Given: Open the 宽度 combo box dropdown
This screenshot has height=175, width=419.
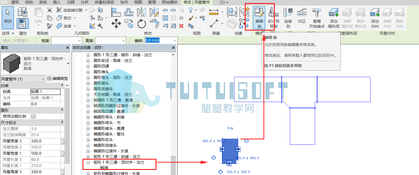Looking at the screenshot, I should click(x=79, y=41).
